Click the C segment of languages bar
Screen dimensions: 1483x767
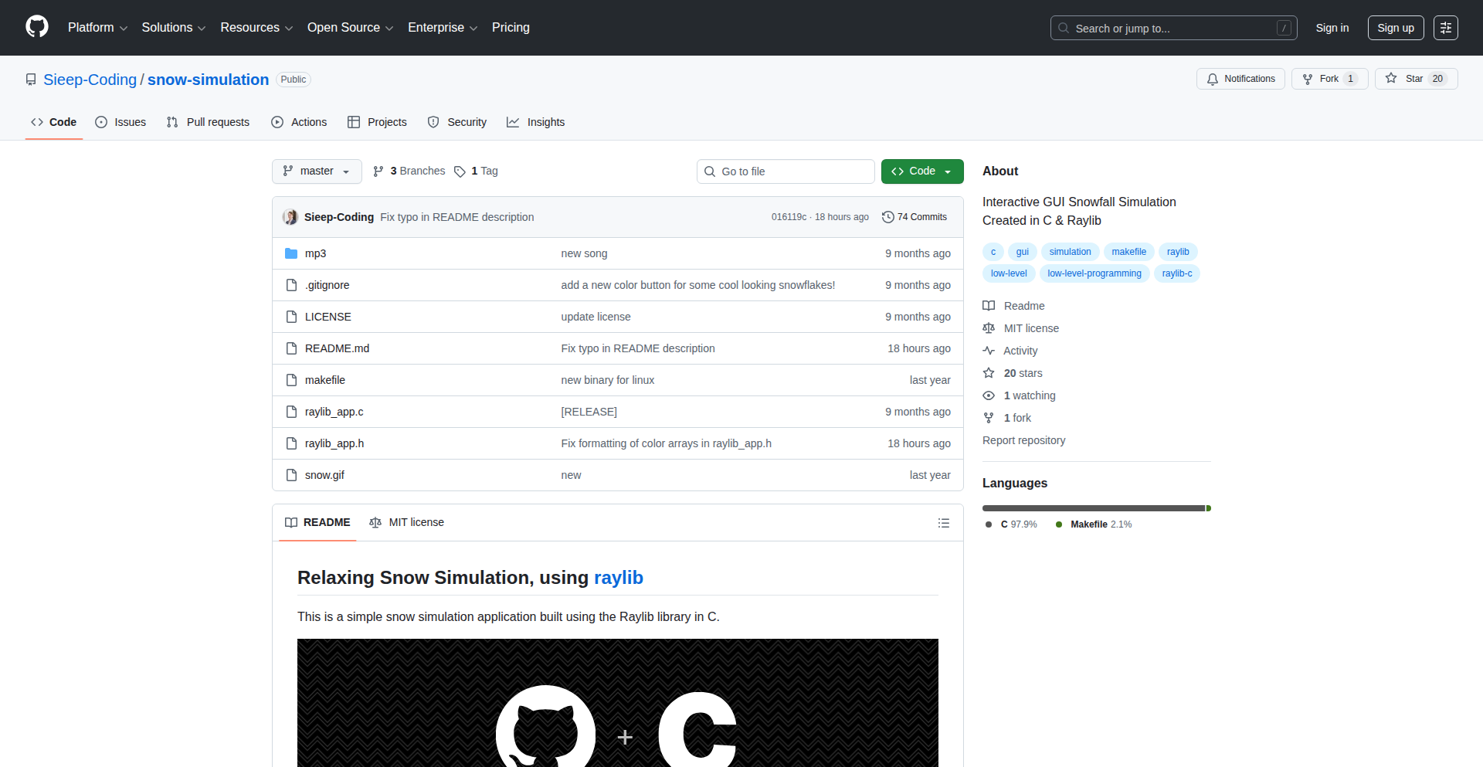pos(1094,508)
